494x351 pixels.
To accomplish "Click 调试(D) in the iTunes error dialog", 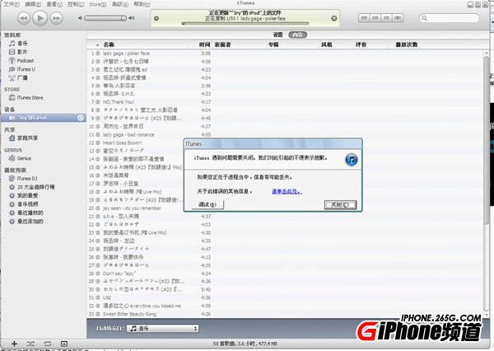I will 207,204.
